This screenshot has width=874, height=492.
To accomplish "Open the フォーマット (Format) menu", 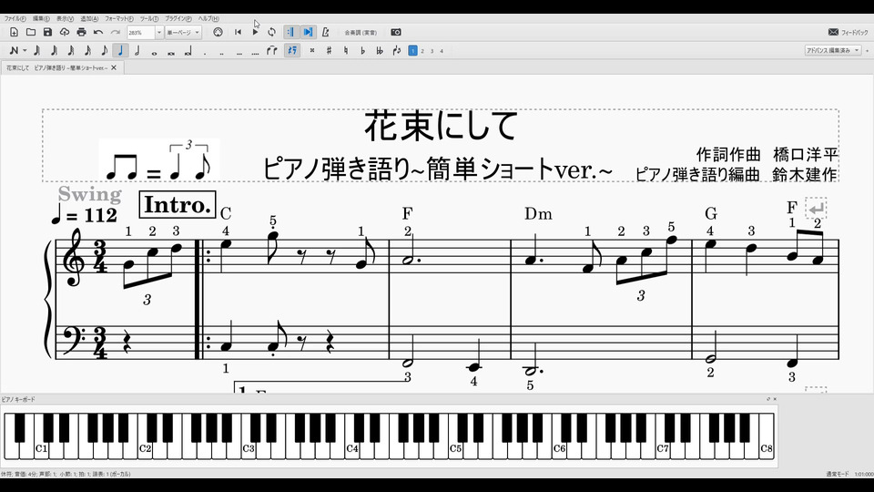I will pos(118,18).
